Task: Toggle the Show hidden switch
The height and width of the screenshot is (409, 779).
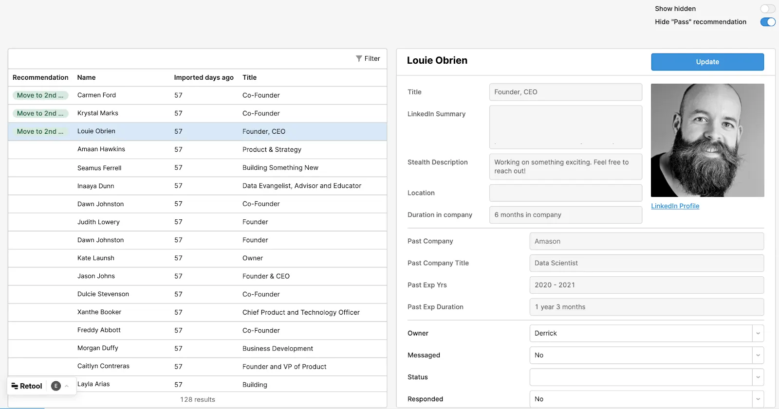Action: click(x=768, y=9)
